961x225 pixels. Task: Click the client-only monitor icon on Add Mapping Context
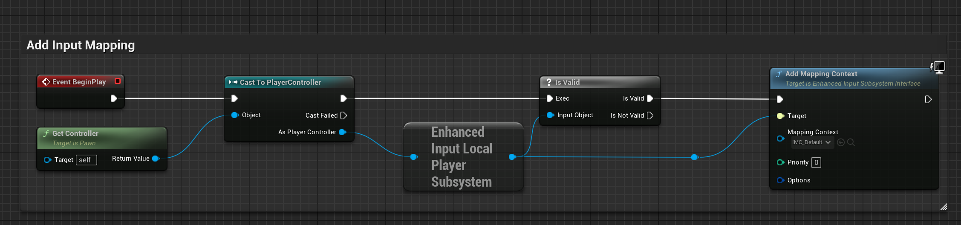939,67
